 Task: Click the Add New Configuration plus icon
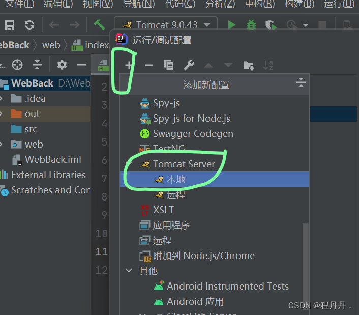129,65
